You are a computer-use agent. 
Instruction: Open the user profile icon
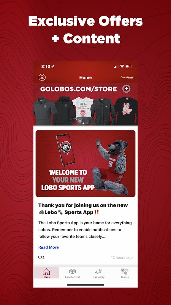point(42,77)
